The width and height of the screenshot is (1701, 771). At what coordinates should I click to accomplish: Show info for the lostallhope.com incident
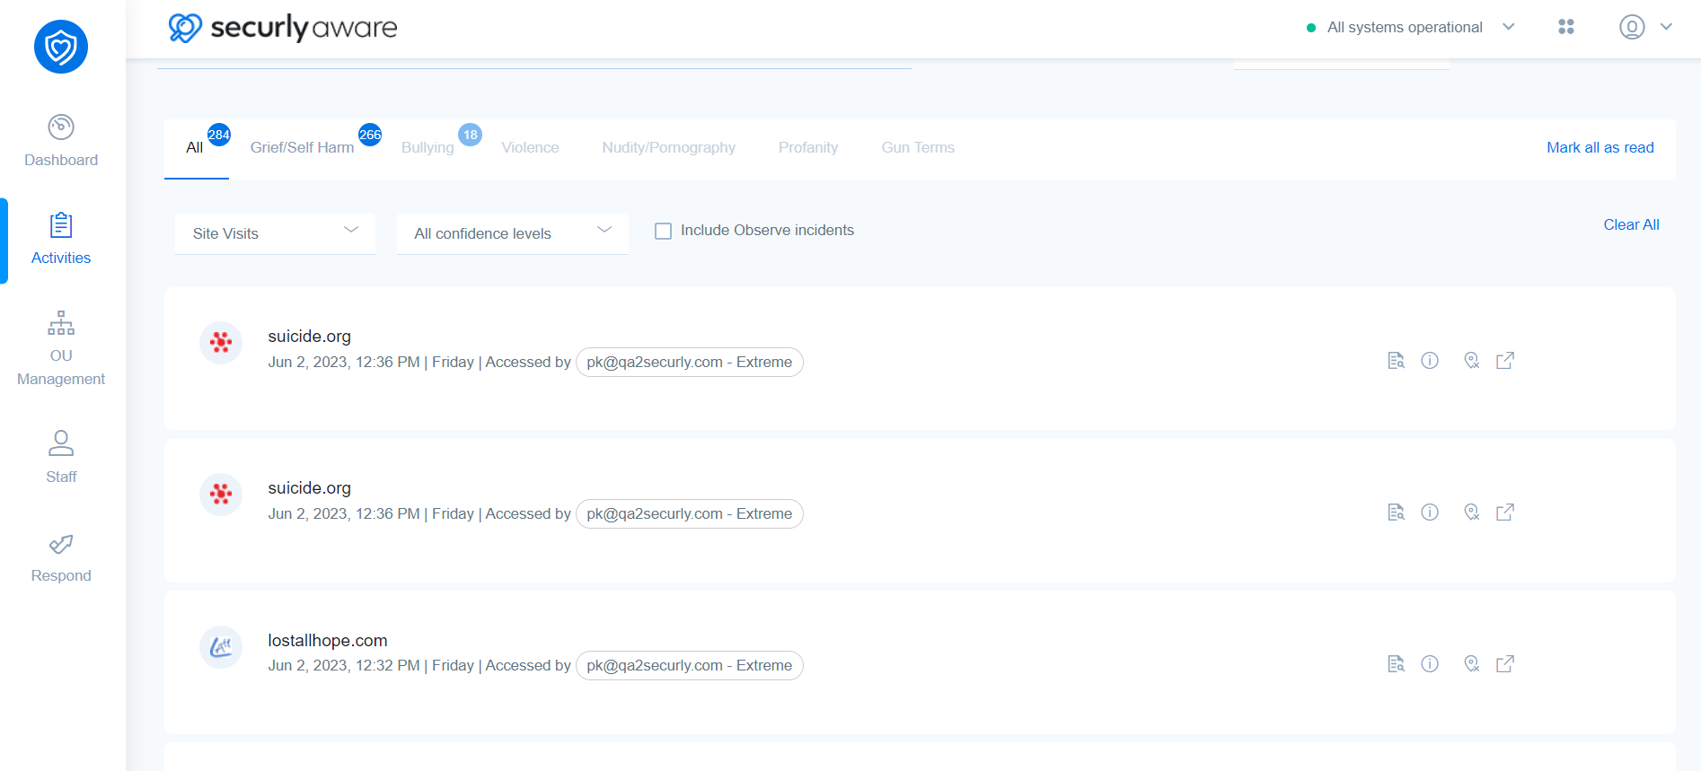pos(1430,664)
